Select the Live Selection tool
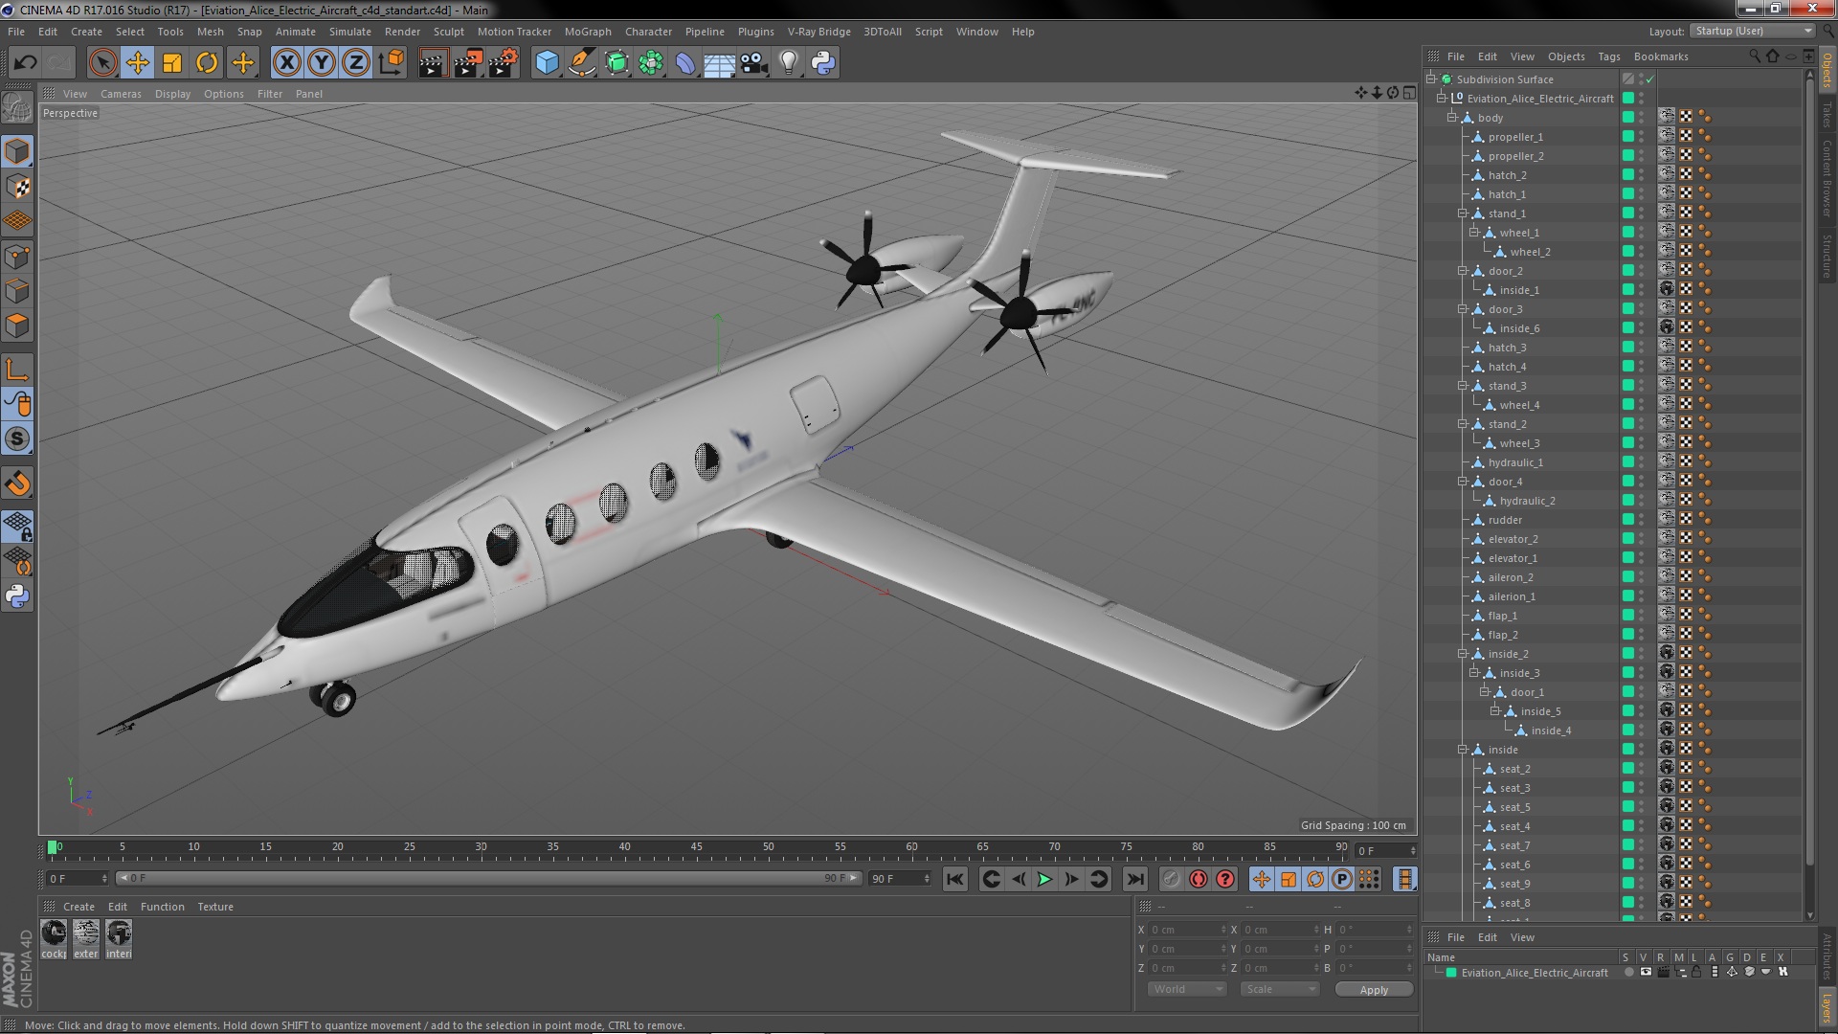The image size is (1838, 1034). (102, 63)
